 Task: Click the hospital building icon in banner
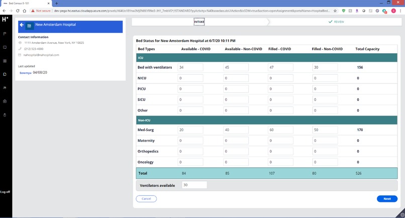tap(29, 26)
